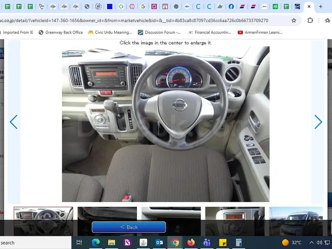Viewport: 332px width, 249px height.
Task: Open the Java app on the taskbar
Action: (143, 242)
